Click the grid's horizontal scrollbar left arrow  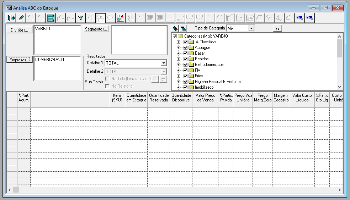10,190
